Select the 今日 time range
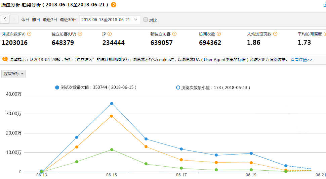 [x=25, y=20]
